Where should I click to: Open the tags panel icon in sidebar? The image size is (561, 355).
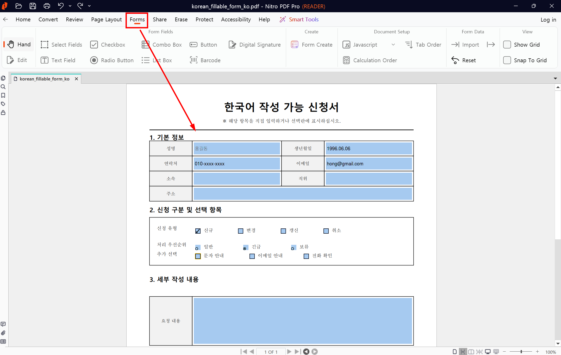point(3,104)
